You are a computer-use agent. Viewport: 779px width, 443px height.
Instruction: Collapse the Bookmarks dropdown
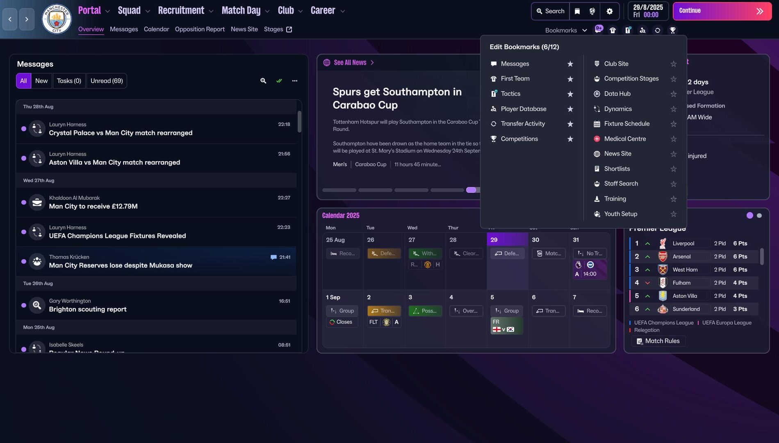click(x=585, y=30)
